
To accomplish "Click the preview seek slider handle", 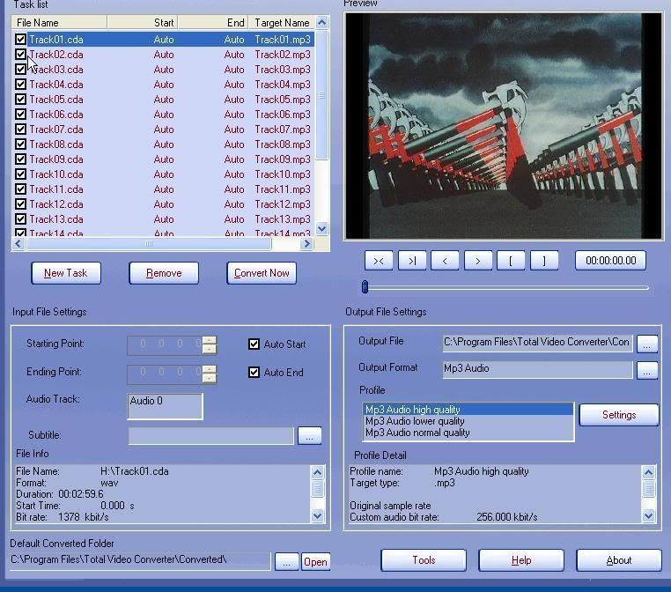I will pos(365,287).
